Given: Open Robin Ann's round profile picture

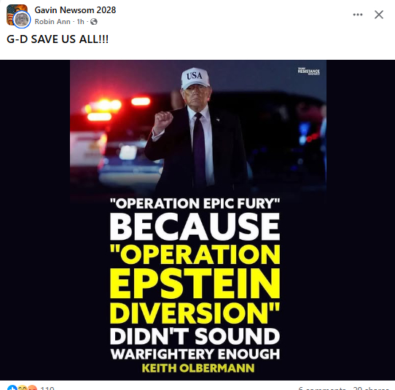Looking at the screenshot, I should pyautogui.click(x=22, y=20).
